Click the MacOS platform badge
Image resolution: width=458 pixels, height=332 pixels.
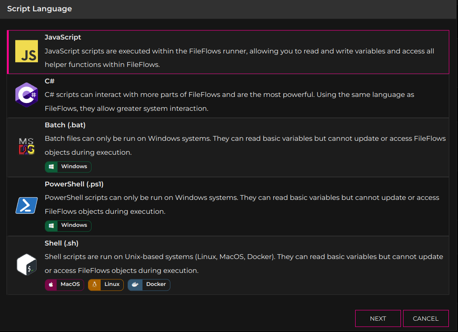(64, 285)
